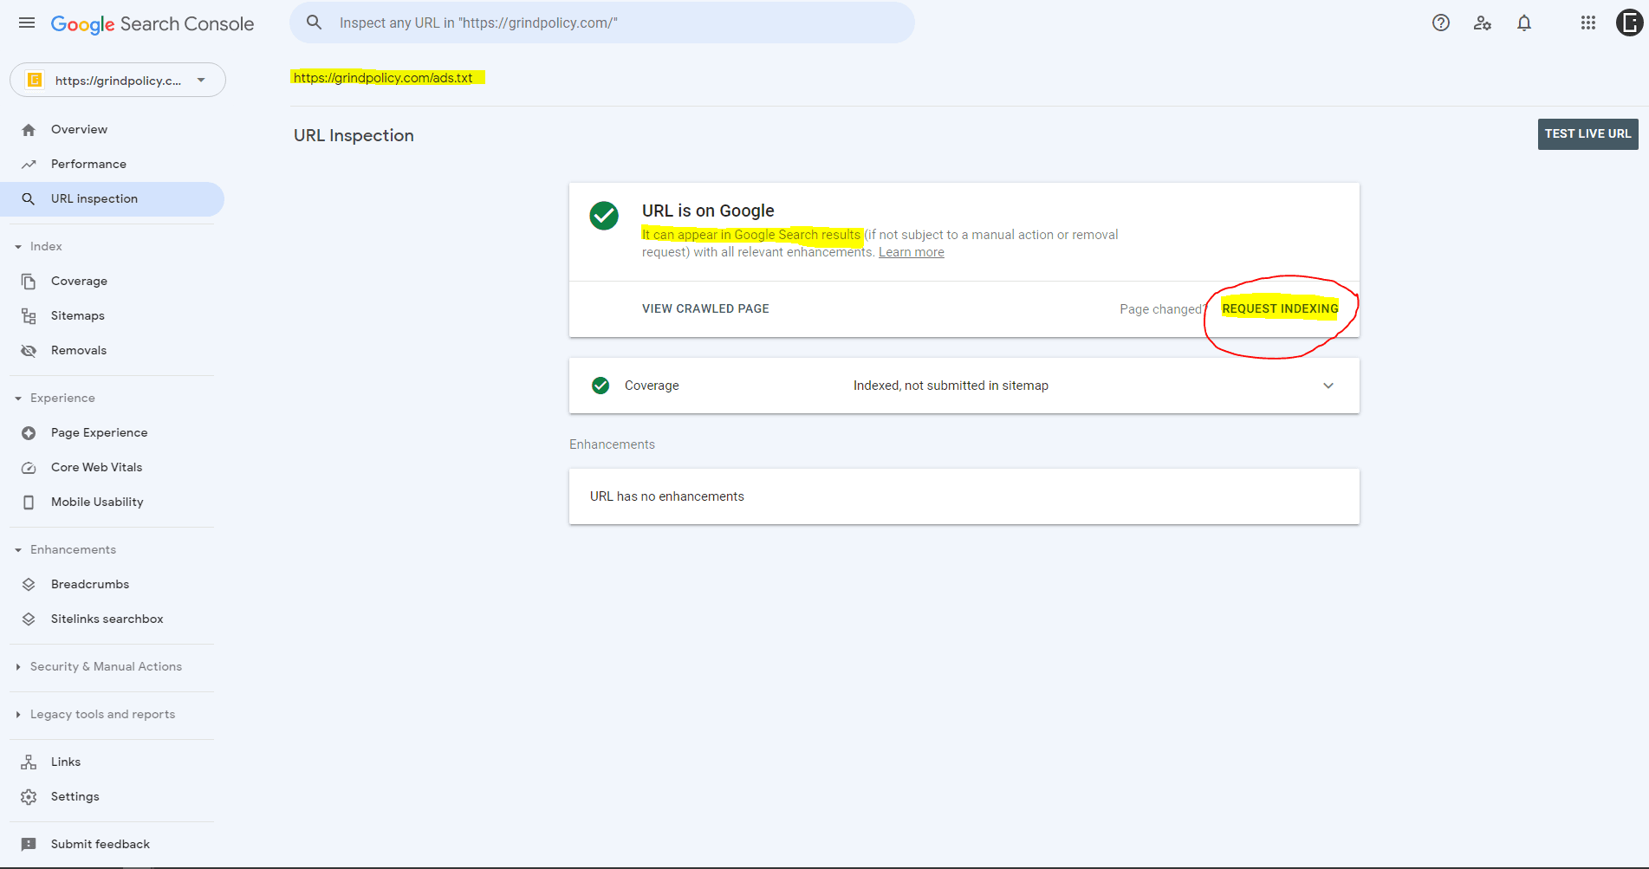Click the Inspect any URL search field

point(602,23)
